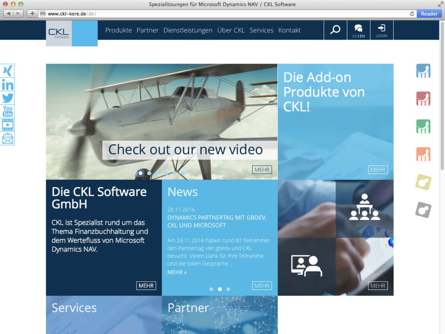Click 'Check out our new video' banner text
Image resolution: width=445 pixels, height=334 pixels.
coord(186,150)
